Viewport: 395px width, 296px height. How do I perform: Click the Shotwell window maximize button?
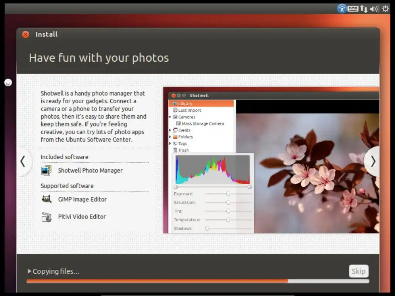pyautogui.click(x=184, y=96)
